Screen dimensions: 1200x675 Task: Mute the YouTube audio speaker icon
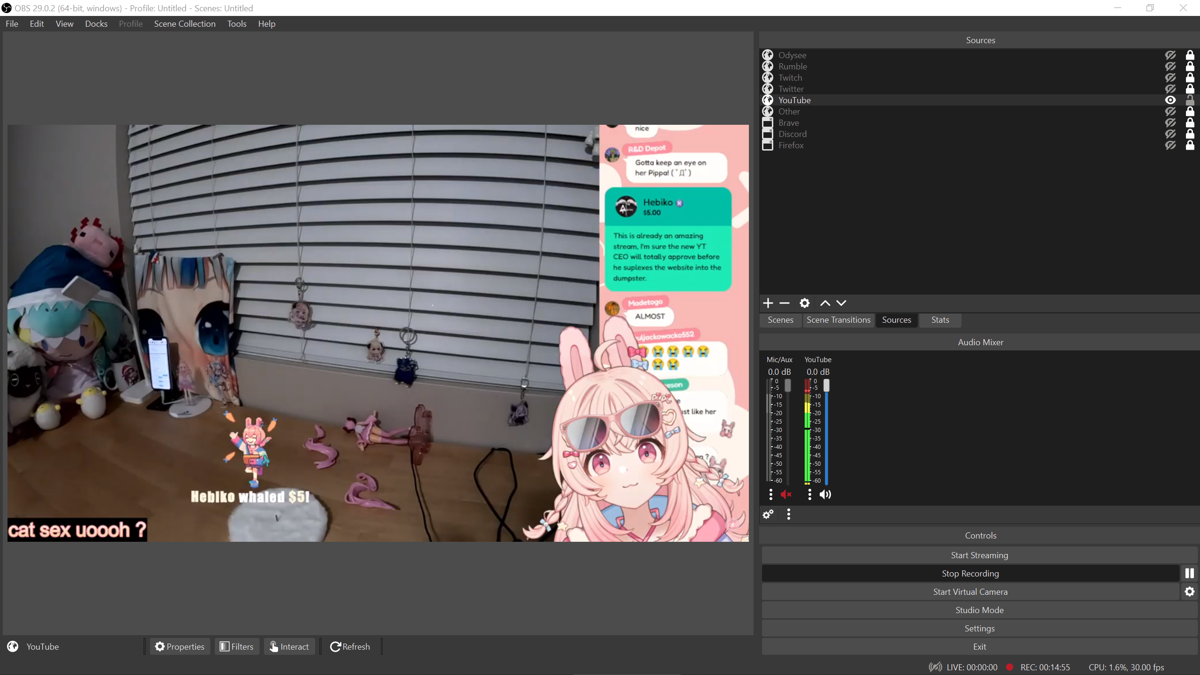click(x=825, y=494)
